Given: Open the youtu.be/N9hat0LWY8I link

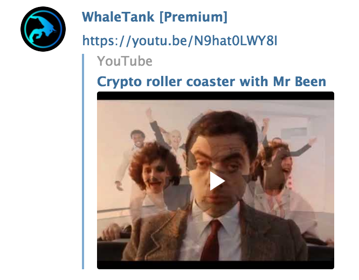Looking at the screenshot, I should (x=179, y=41).
